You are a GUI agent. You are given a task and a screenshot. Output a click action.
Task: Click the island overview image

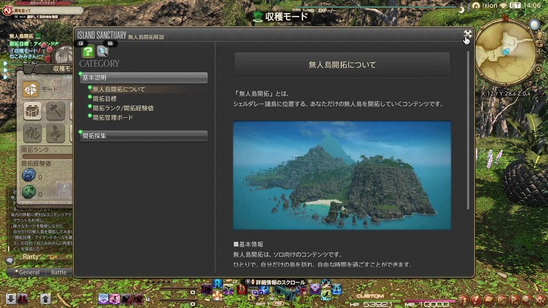[342, 175]
